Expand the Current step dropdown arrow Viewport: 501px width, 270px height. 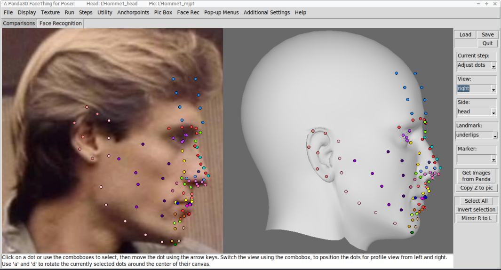[x=493, y=65]
